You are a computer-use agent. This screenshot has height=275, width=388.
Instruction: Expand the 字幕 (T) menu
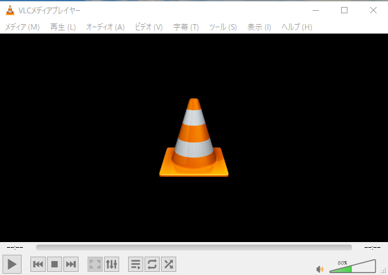(186, 27)
